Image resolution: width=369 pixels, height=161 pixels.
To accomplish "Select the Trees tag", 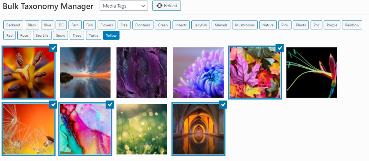I will pyautogui.click(x=77, y=36).
